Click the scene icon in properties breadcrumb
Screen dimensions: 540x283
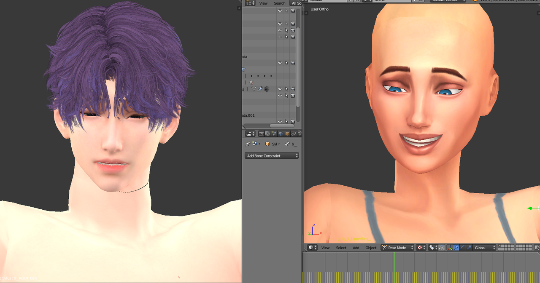(x=254, y=144)
